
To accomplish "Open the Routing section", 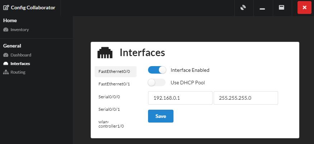I will (x=18, y=72).
